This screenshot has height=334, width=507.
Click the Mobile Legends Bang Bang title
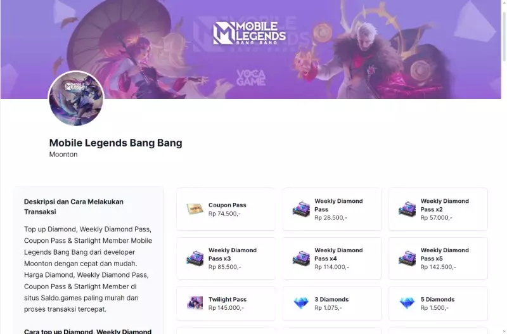click(116, 143)
